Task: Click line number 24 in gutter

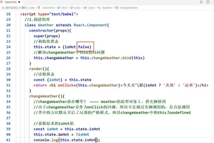Action: pyautogui.click(x=8, y=47)
